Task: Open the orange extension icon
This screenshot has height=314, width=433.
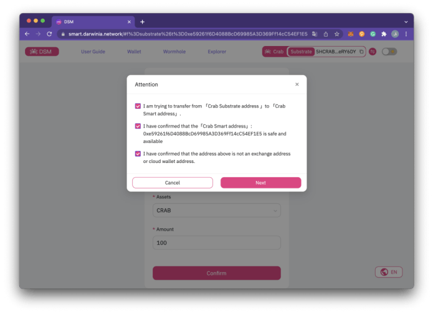Action: click(362, 34)
